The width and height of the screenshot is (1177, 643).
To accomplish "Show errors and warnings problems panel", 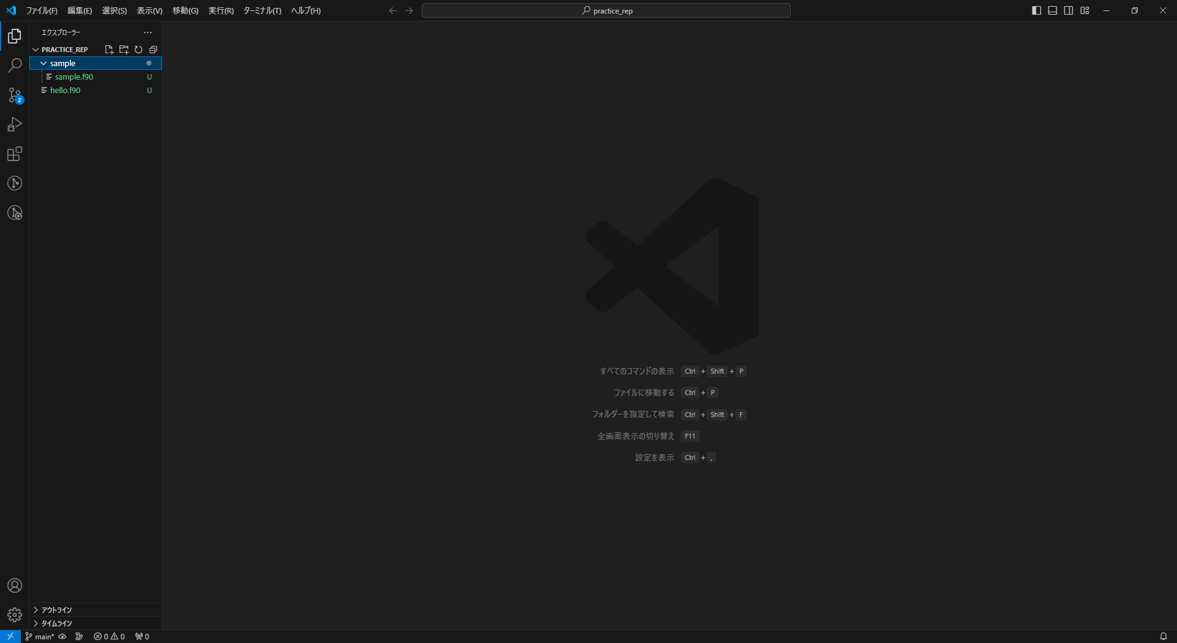I will [x=110, y=636].
